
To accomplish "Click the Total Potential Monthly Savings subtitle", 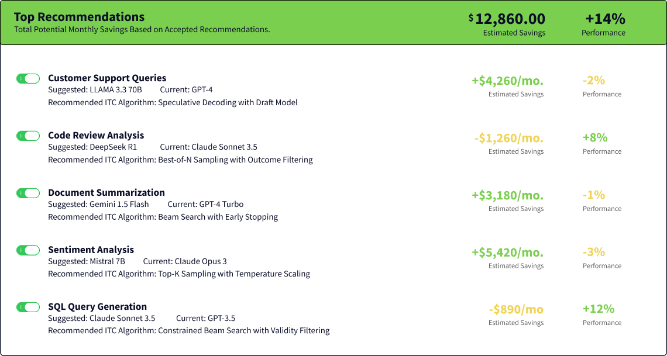I will point(142,30).
